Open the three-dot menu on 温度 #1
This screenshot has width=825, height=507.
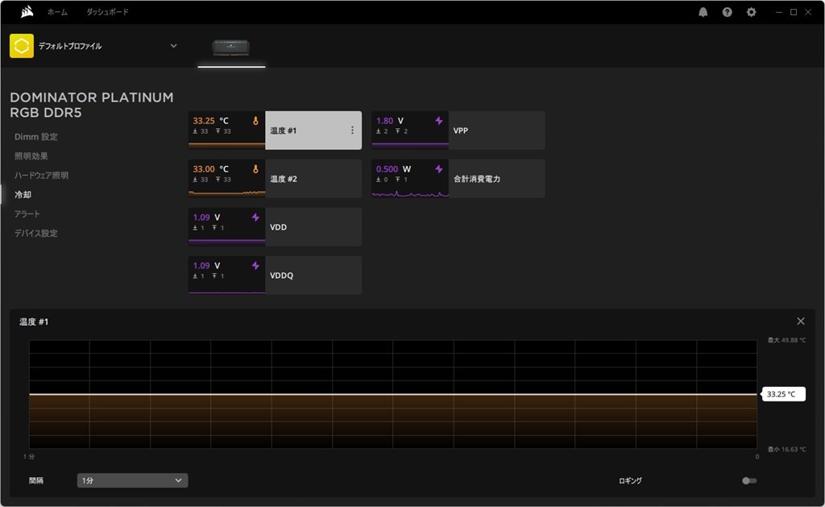352,130
